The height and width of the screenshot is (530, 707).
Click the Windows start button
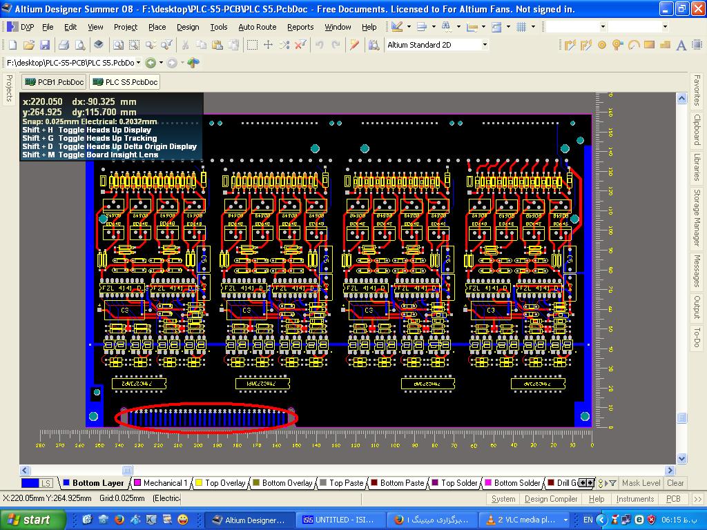coord(32,520)
